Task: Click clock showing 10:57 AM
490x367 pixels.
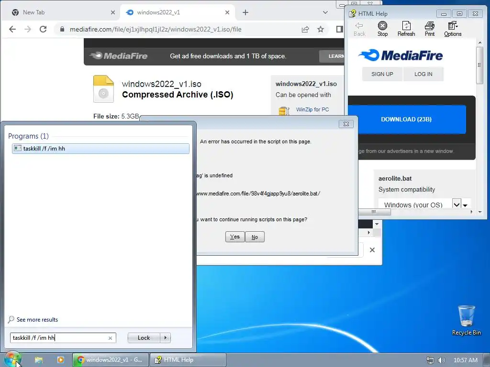Action: [466, 360]
